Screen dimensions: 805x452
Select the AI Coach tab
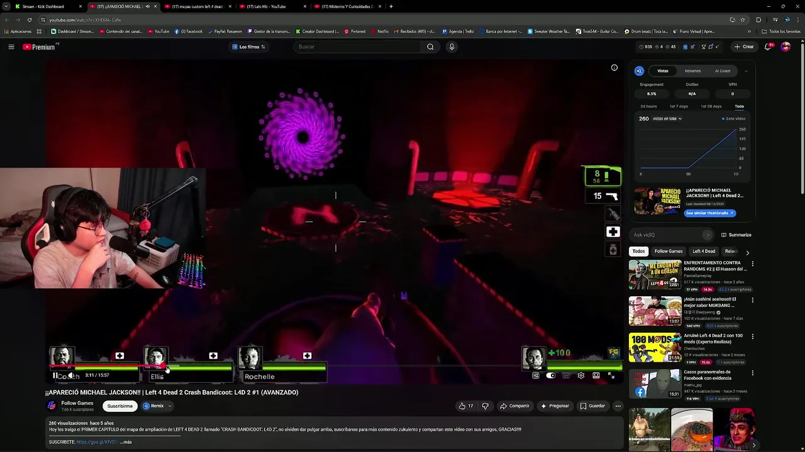point(723,71)
